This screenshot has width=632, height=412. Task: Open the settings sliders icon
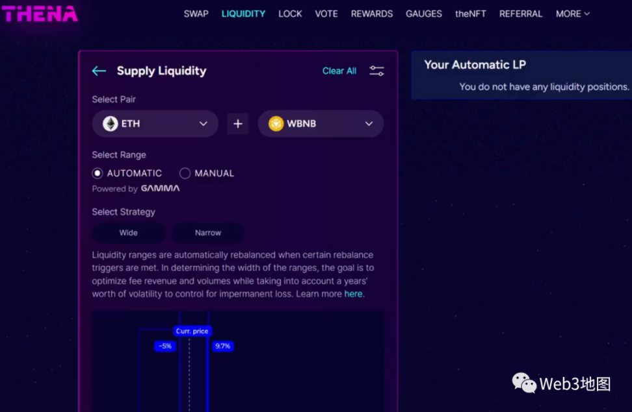pos(376,71)
